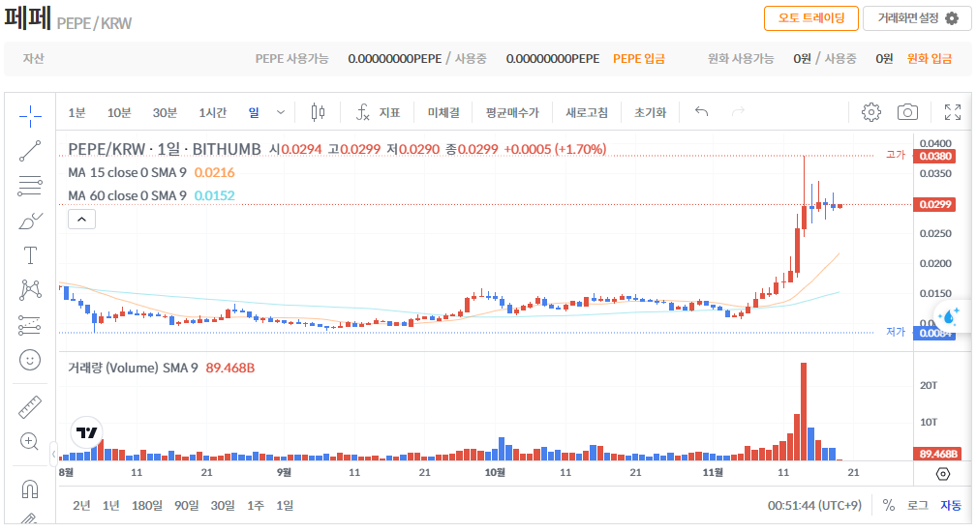
Task: Undo the last chart action
Action: click(702, 112)
